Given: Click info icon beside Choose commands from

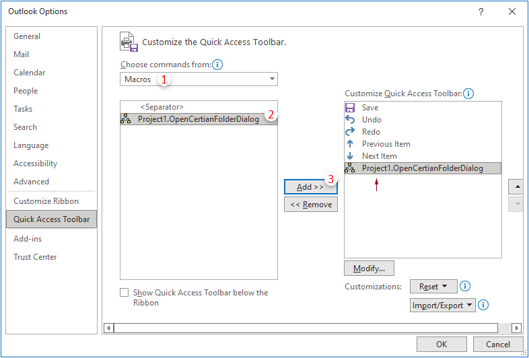Looking at the screenshot, I should point(217,65).
